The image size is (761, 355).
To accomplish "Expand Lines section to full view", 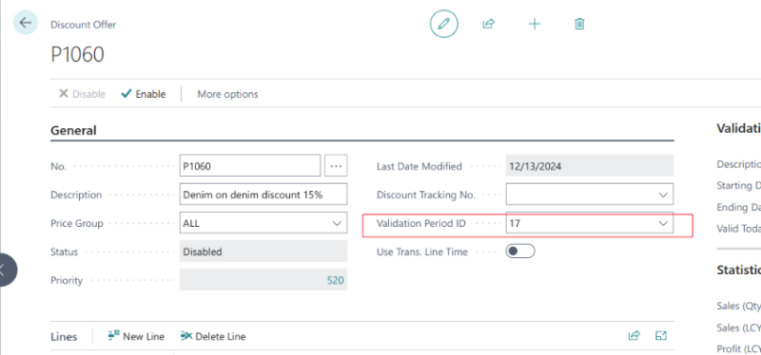I will tap(661, 336).
